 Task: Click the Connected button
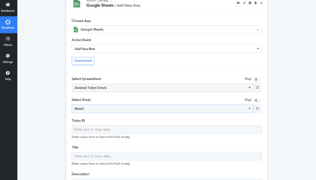[83, 61]
